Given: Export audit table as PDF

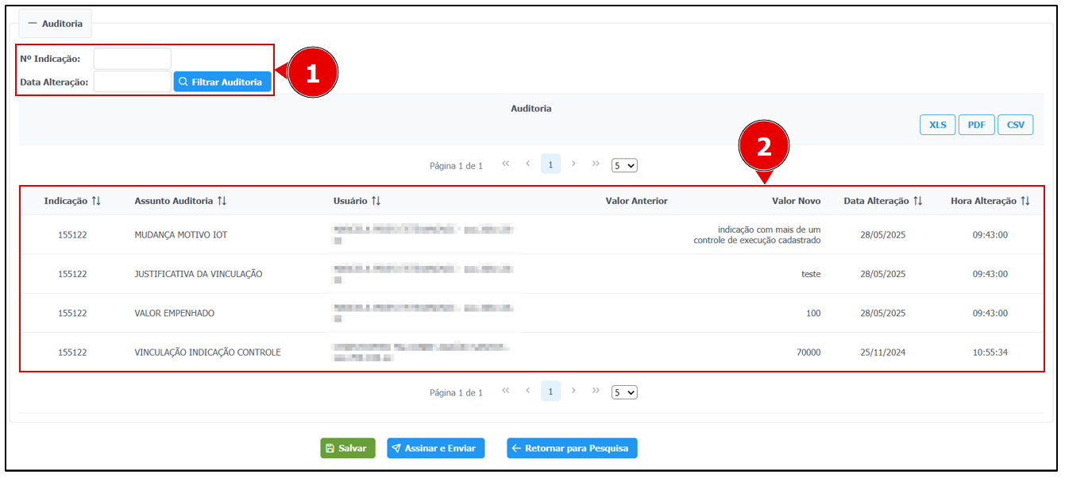Looking at the screenshot, I should click(x=976, y=125).
